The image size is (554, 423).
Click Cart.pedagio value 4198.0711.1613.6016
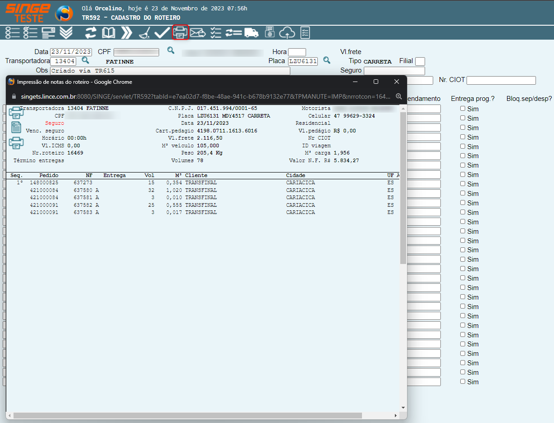227,131
